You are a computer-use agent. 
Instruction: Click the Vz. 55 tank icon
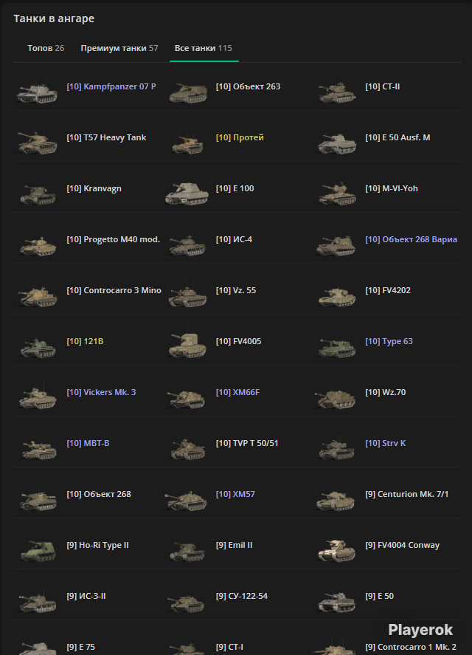pyautogui.click(x=187, y=296)
